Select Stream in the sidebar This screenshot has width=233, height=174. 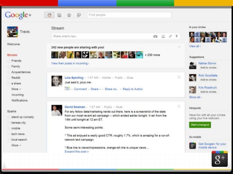click(12, 55)
